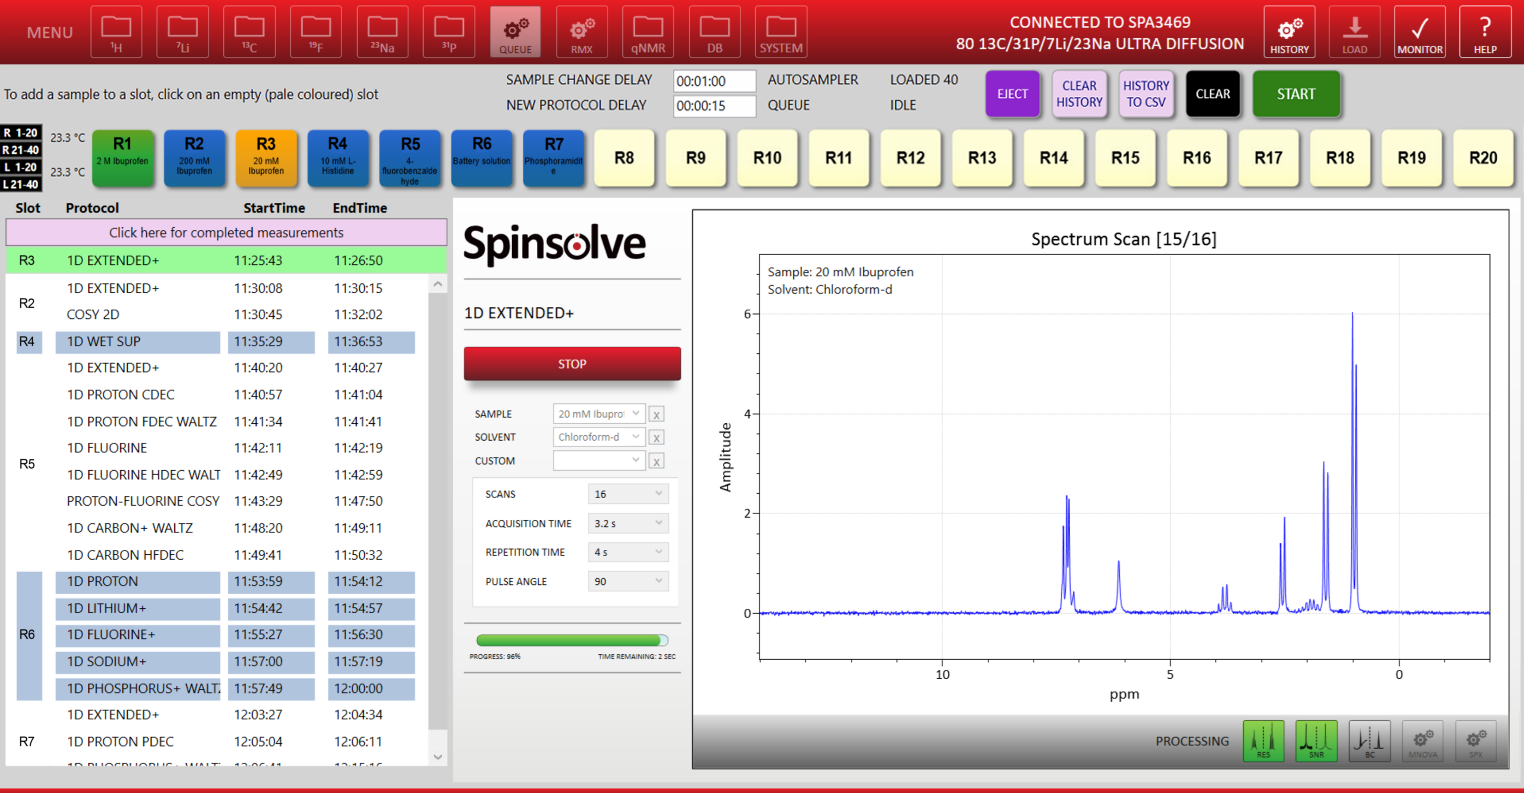The height and width of the screenshot is (793, 1524).
Task: Click the SAMPLE CHANGE DELAY time field
Action: click(714, 81)
